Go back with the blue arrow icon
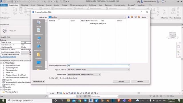 point(129,17)
